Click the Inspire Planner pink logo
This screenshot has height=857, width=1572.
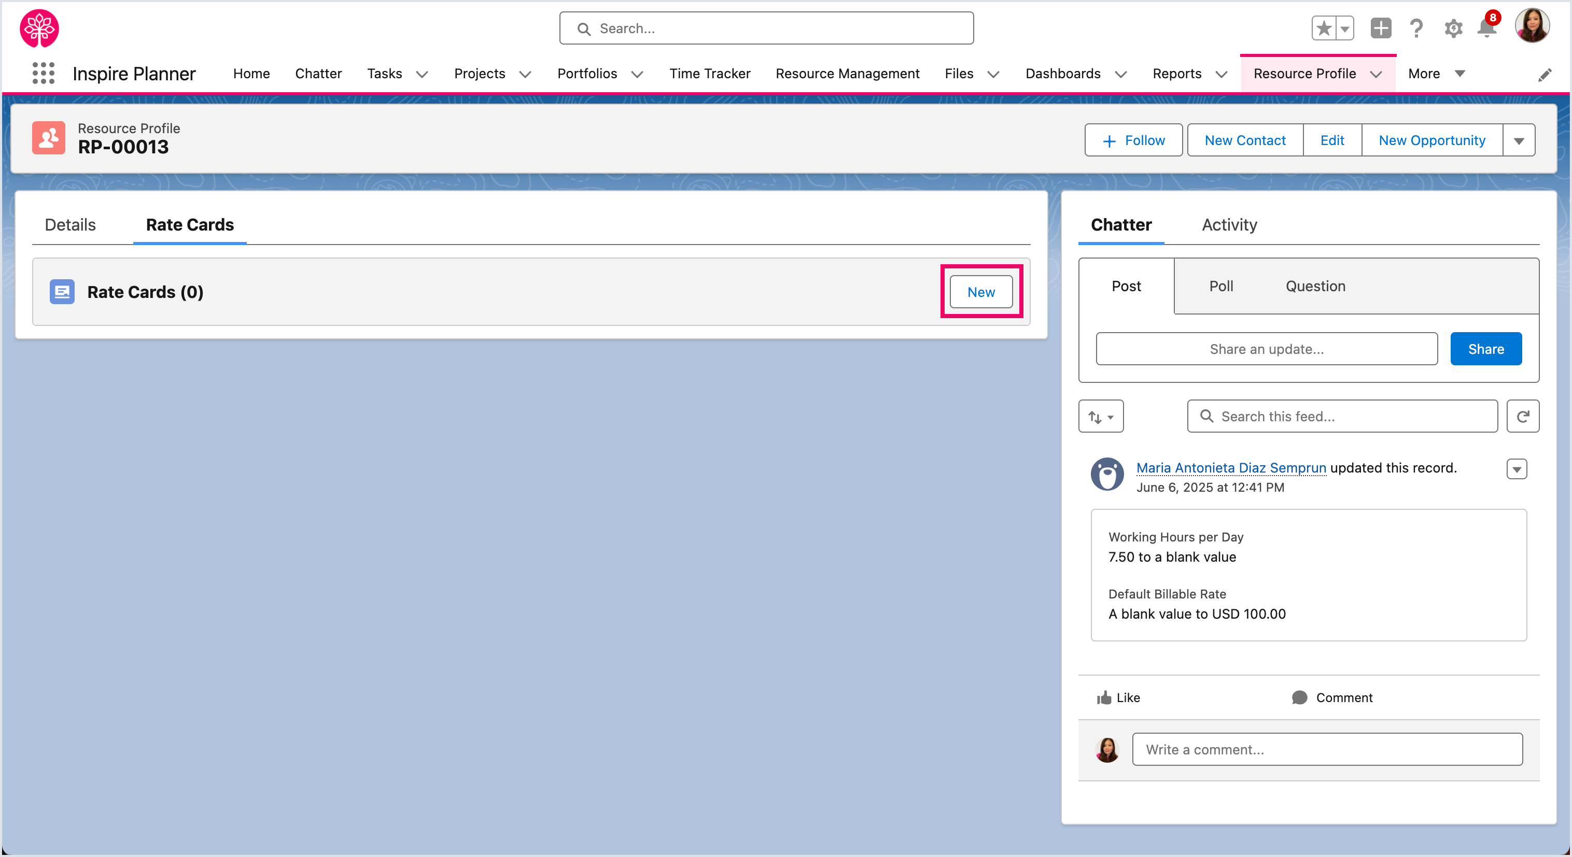click(x=39, y=28)
